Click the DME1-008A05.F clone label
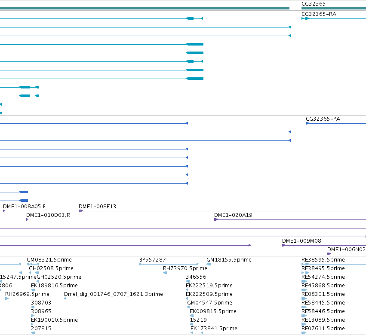The width and height of the screenshot is (366, 335). (24, 207)
